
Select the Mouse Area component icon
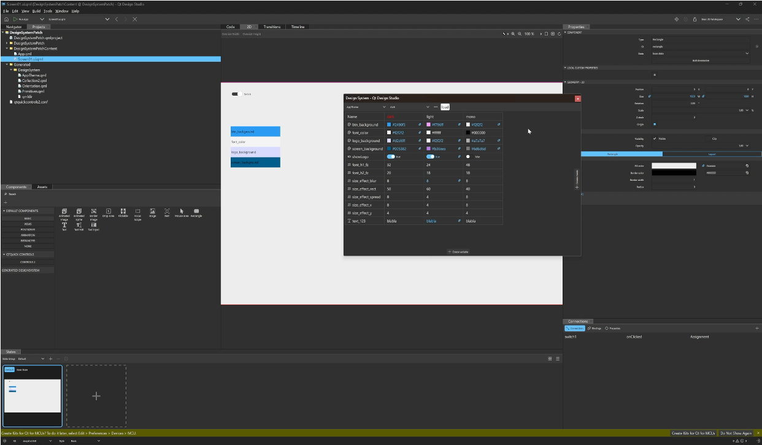tap(182, 211)
